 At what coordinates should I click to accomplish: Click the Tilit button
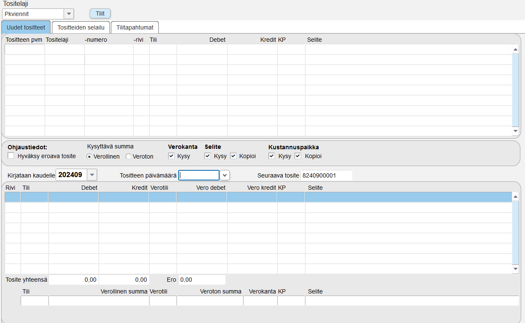[x=100, y=13]
